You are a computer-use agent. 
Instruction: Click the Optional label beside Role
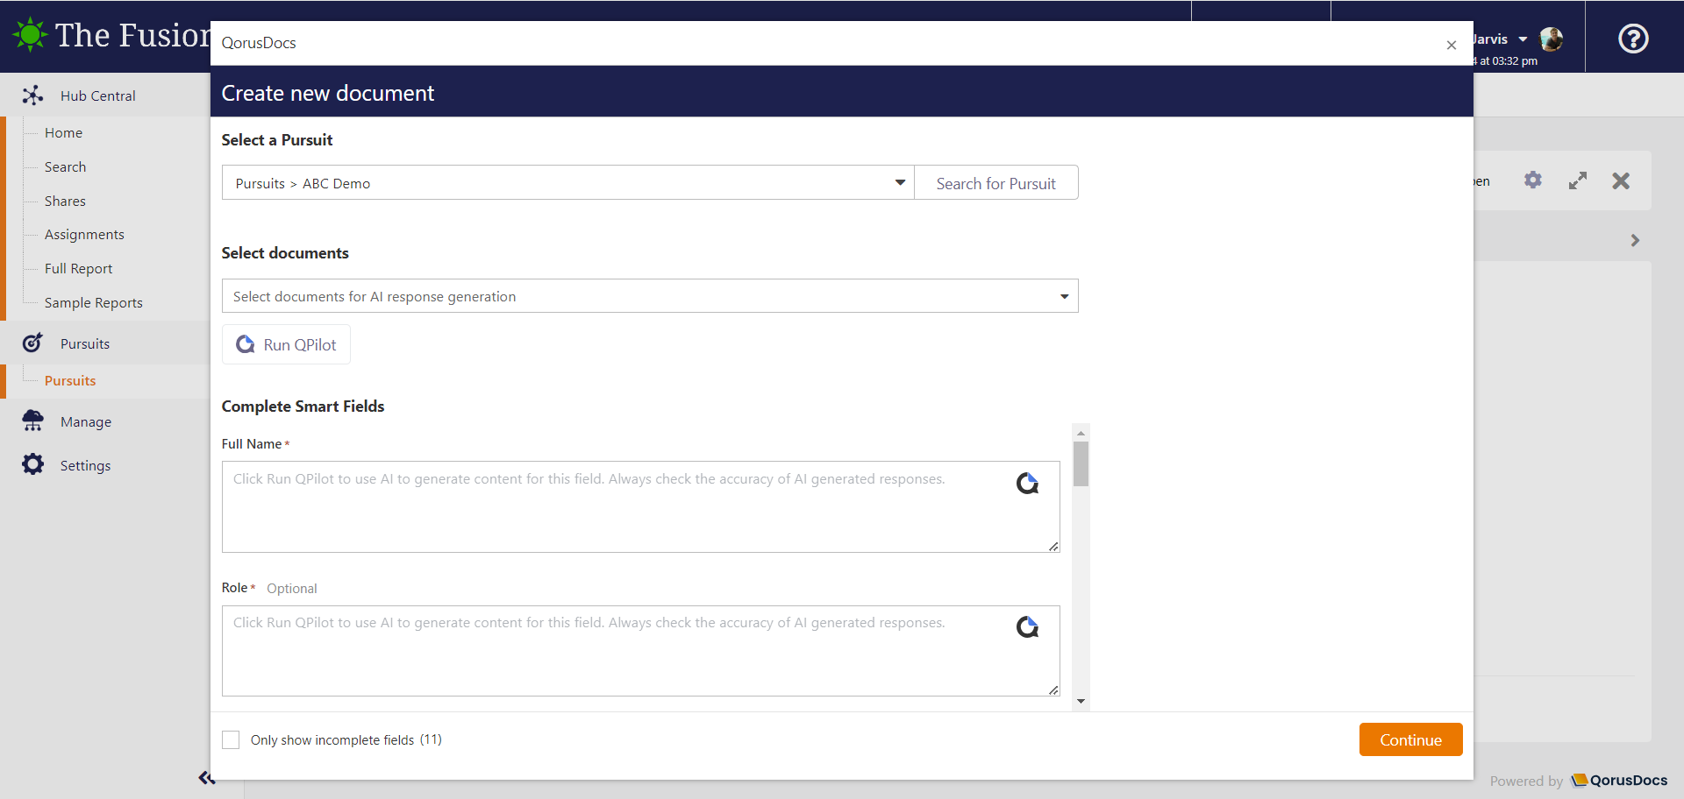(x=292, y=588)
